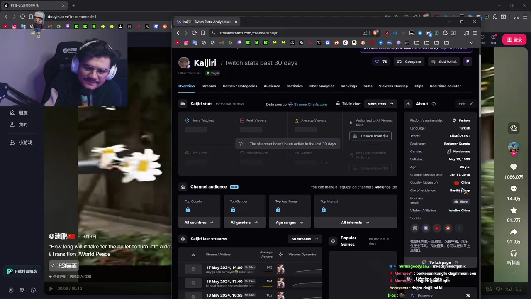Open a new tab in StreamsCharts window
The image size is (531, 299).
click(x=246, y=22)
